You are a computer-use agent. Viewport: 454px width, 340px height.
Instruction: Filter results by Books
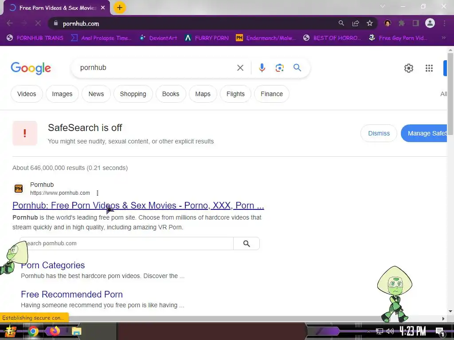point(171,94)
